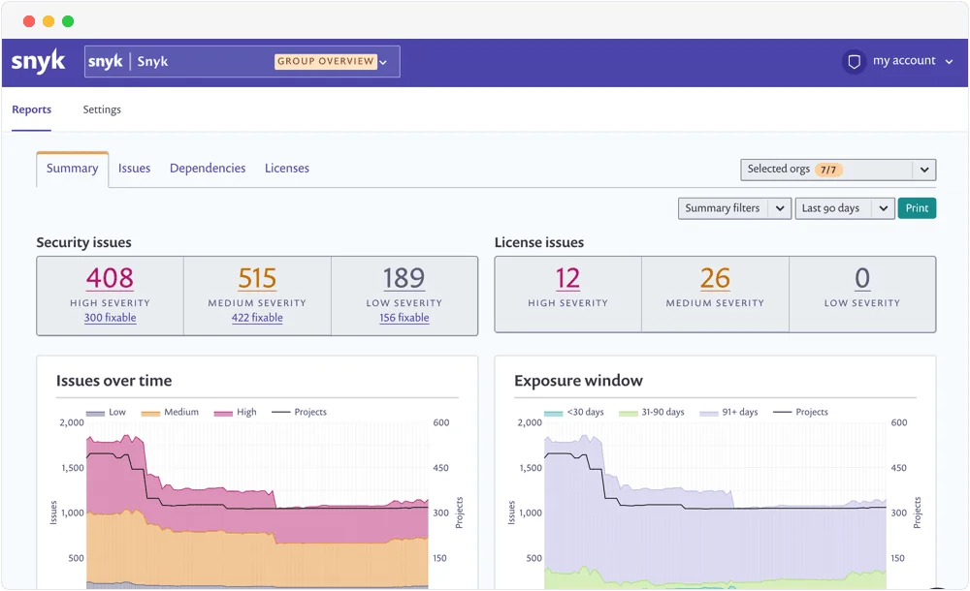Open the 300 fixable high severity link
Screen dimensions: 970x591
(x=110, y=317)
